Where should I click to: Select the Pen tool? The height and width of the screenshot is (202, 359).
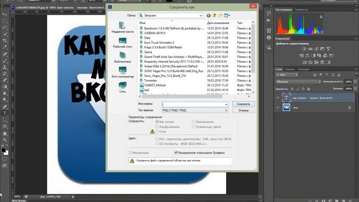click(4, 107)
